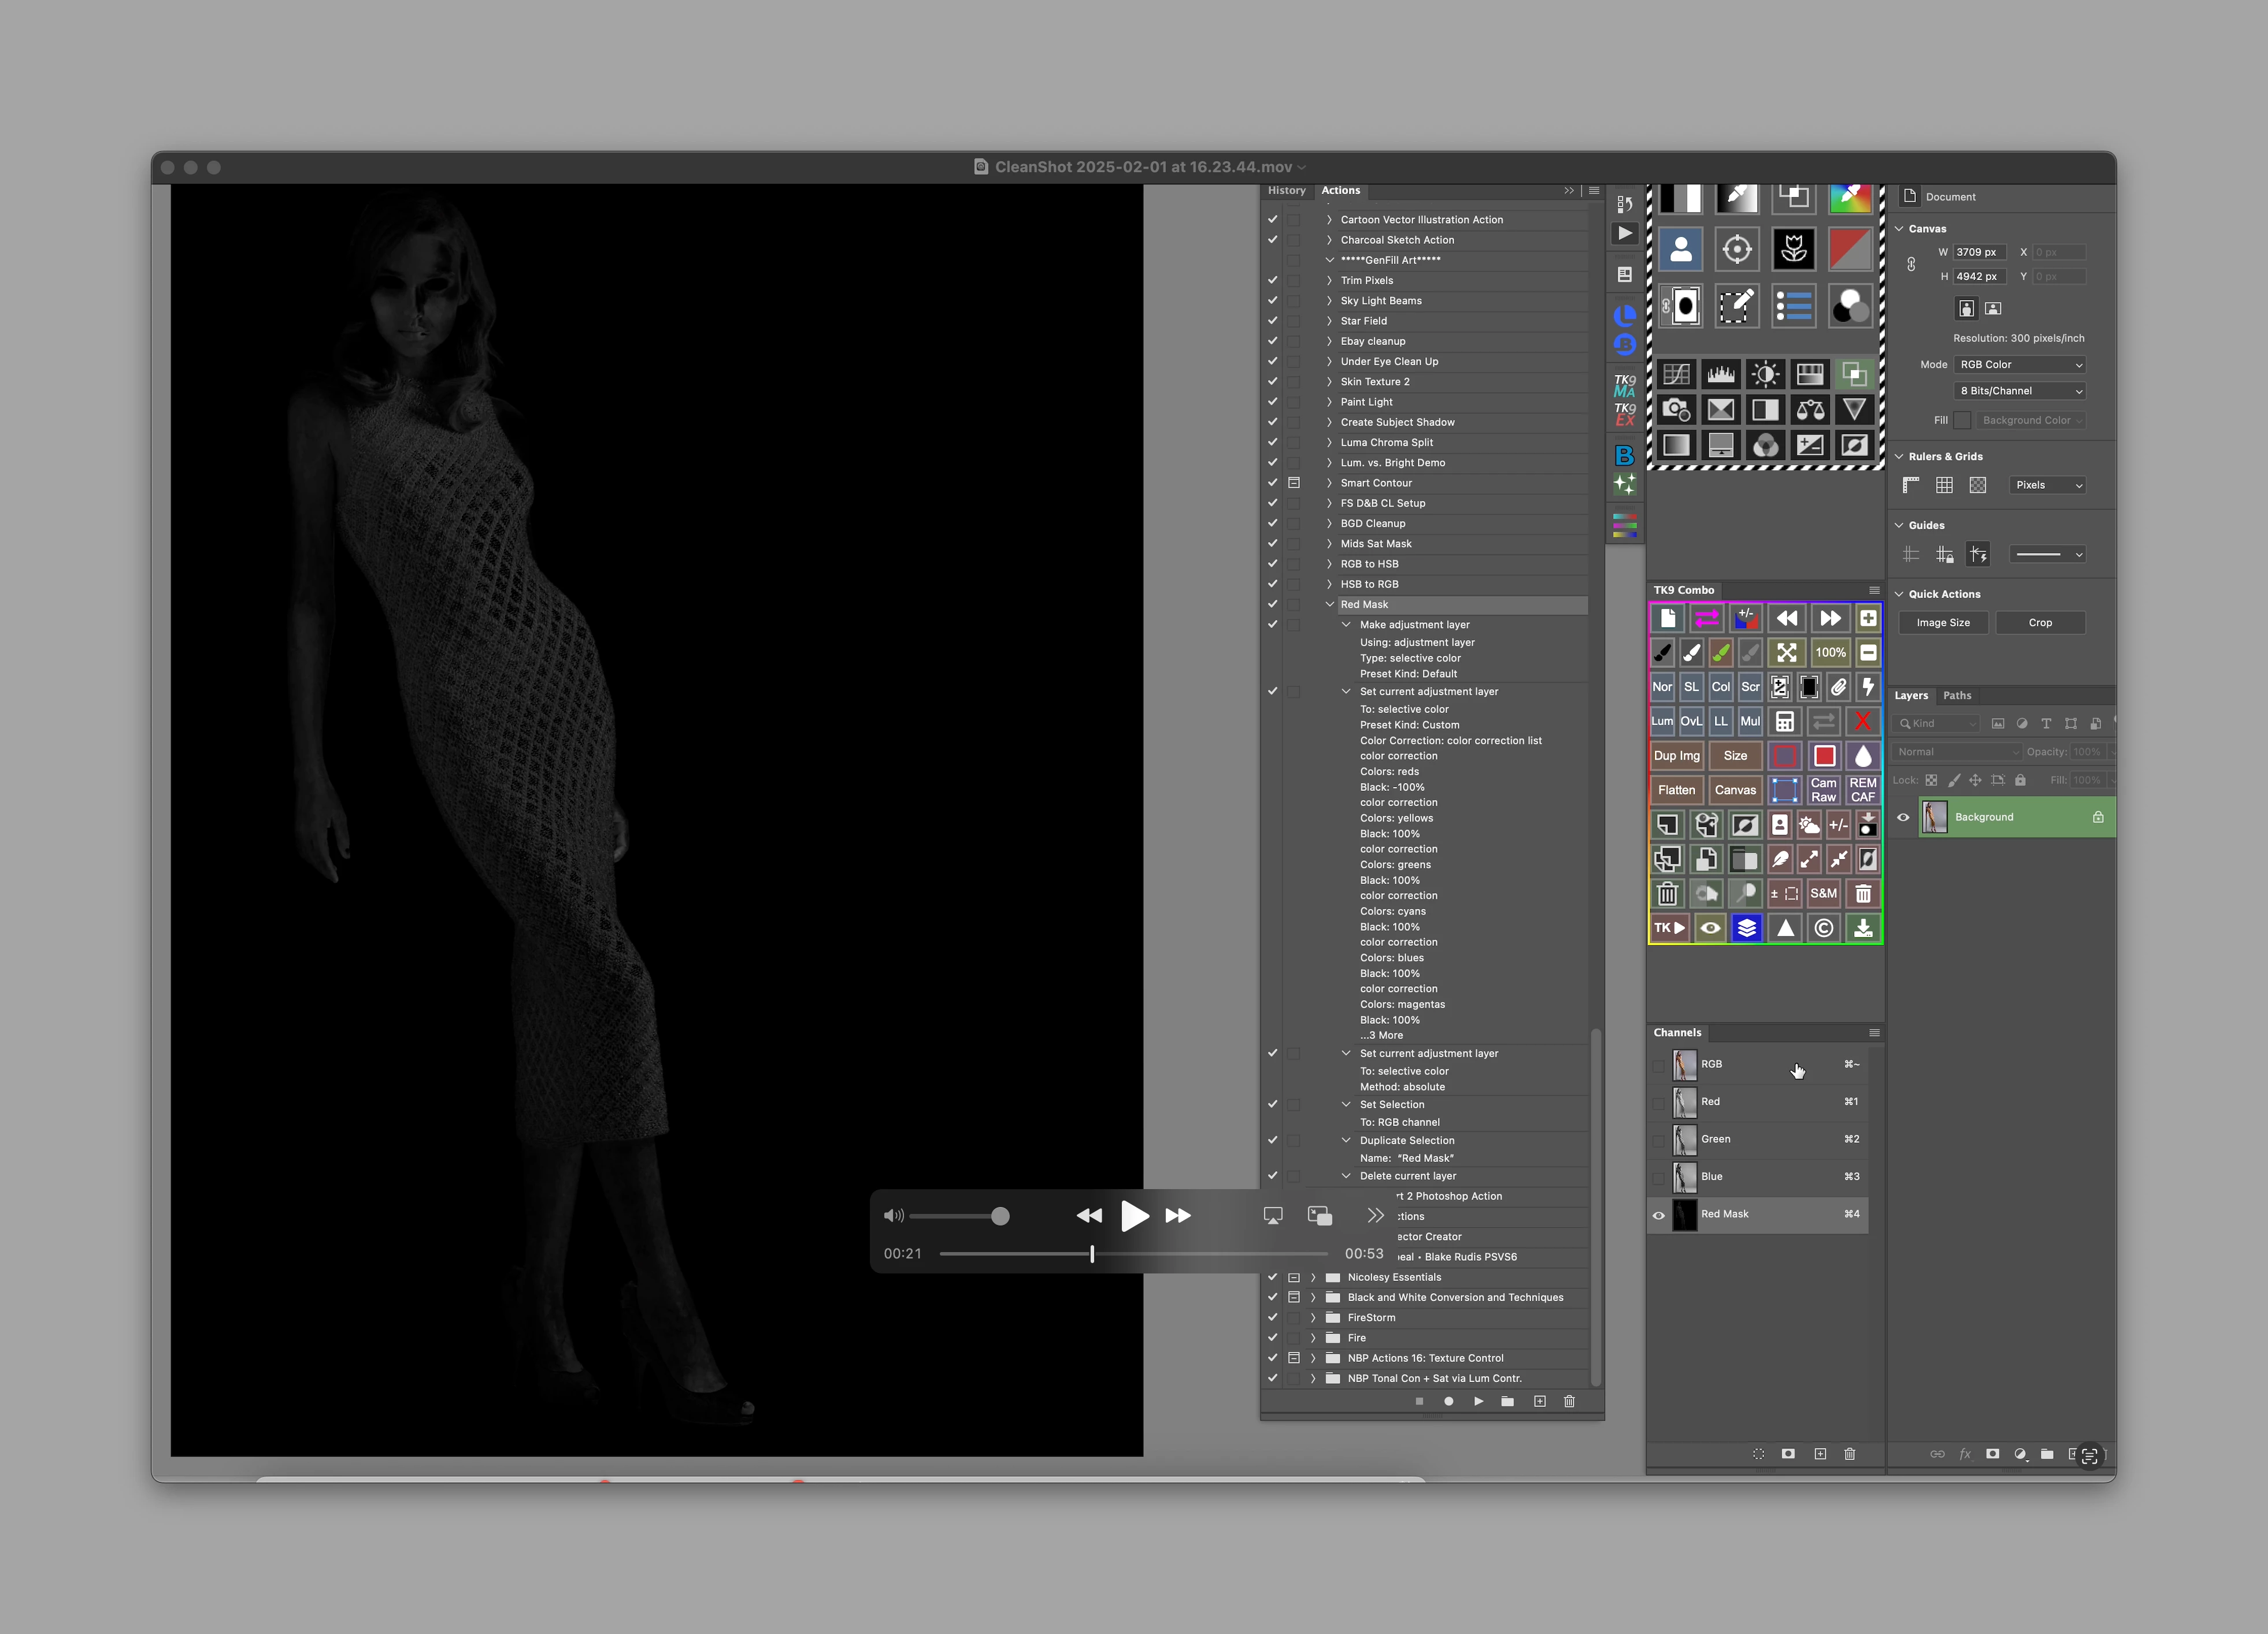This screenshot has width=2268, height=1634.
Task: Collapse the Red Mask action
Action: pyautogui.click(x=1329, y=604)
